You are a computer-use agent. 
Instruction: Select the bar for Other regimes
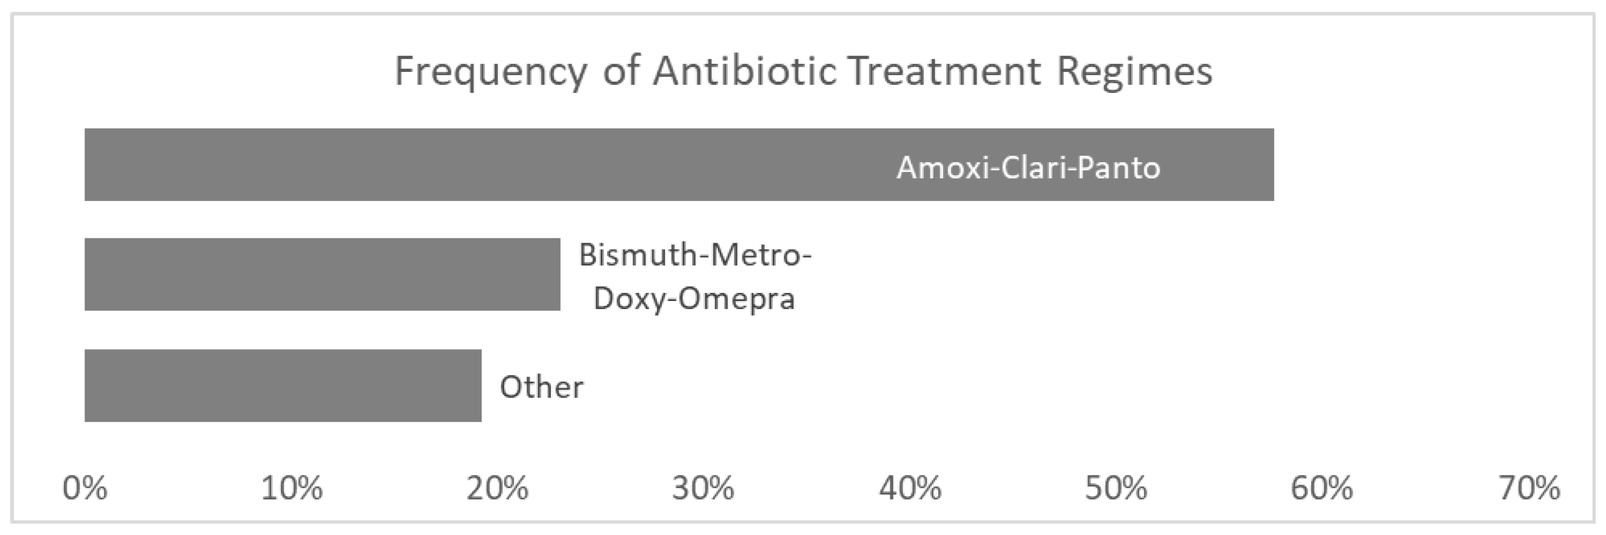tap(283, 385)
